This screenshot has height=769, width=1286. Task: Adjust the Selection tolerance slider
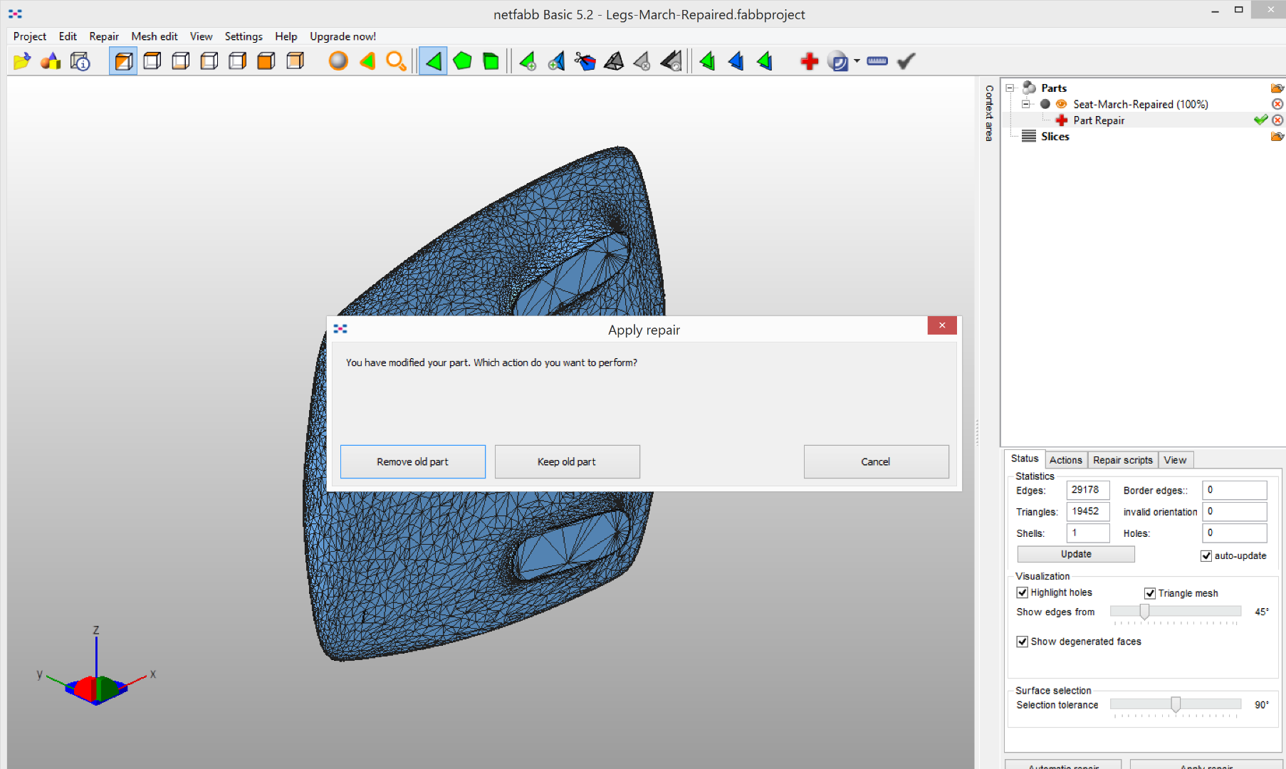[x=1176, y=704]
